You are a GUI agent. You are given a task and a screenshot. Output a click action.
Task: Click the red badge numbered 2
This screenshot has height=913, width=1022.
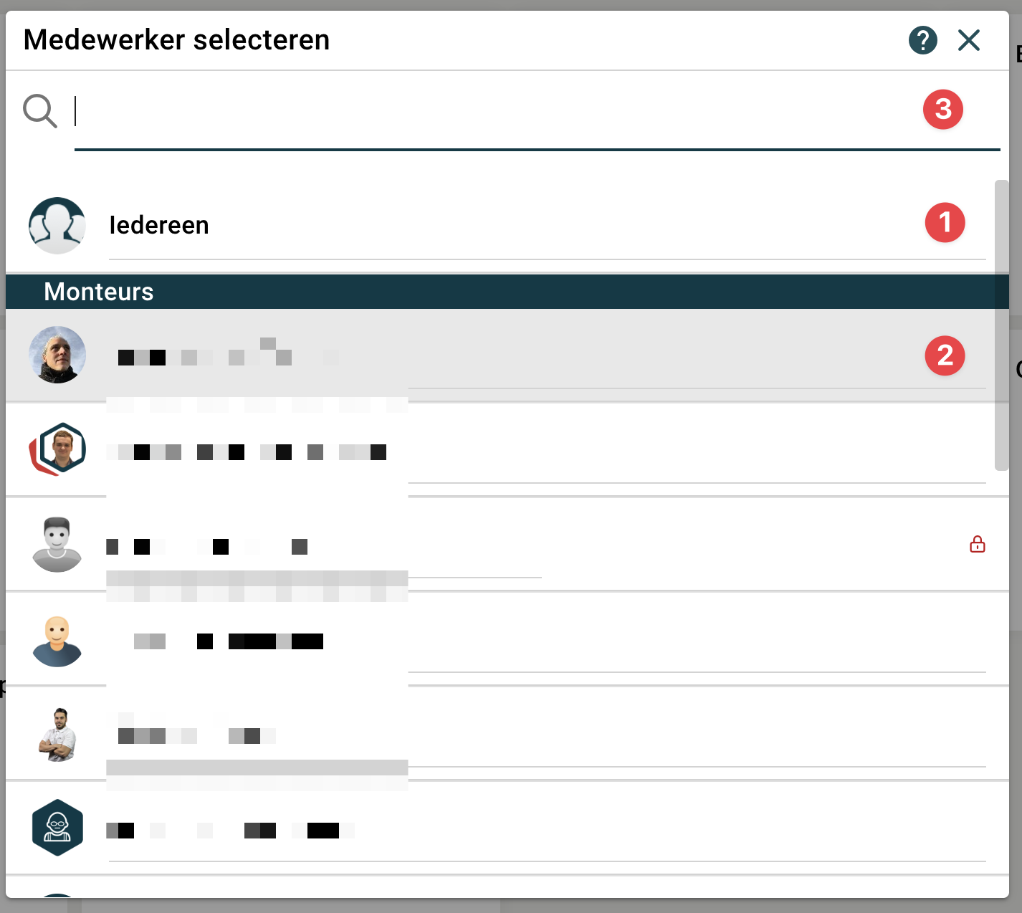click(x=945, y=355)
